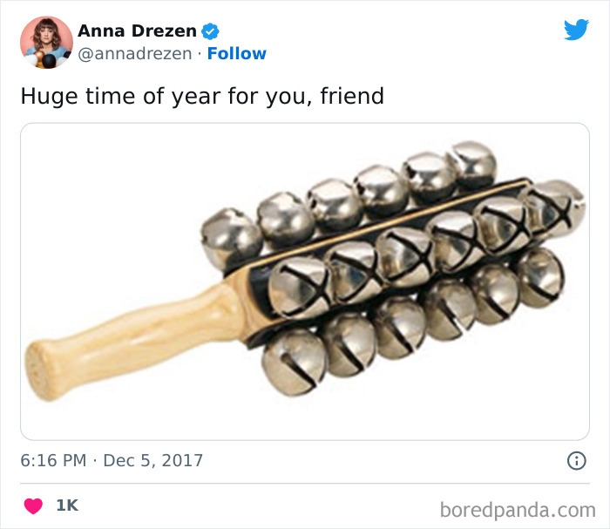View the 1K likes count
The width and height of the screenshot is (610, 529).
coord(67,505)
